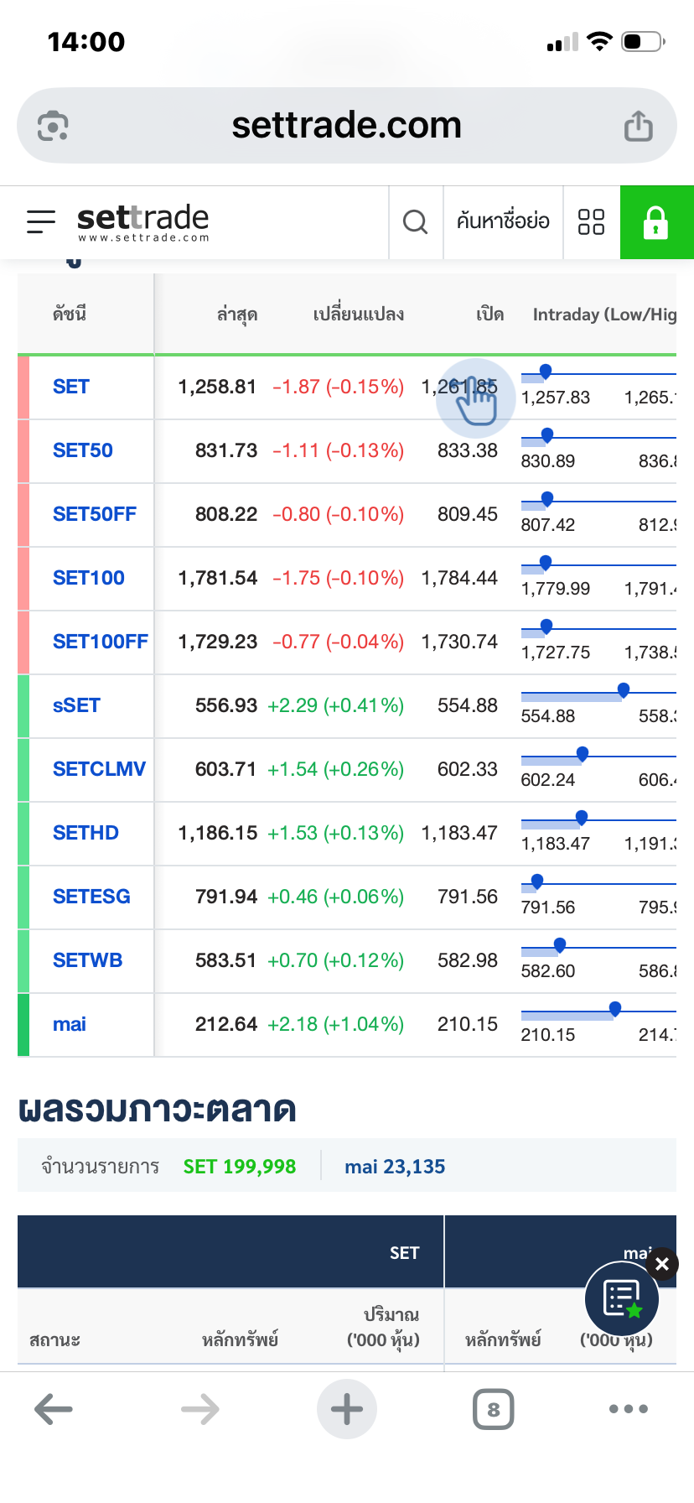Viewport: 694px width, 1503px height.
Task: Click the sSET intraday range slider marker
Action: pyautogui.click(x=624, y=689)
